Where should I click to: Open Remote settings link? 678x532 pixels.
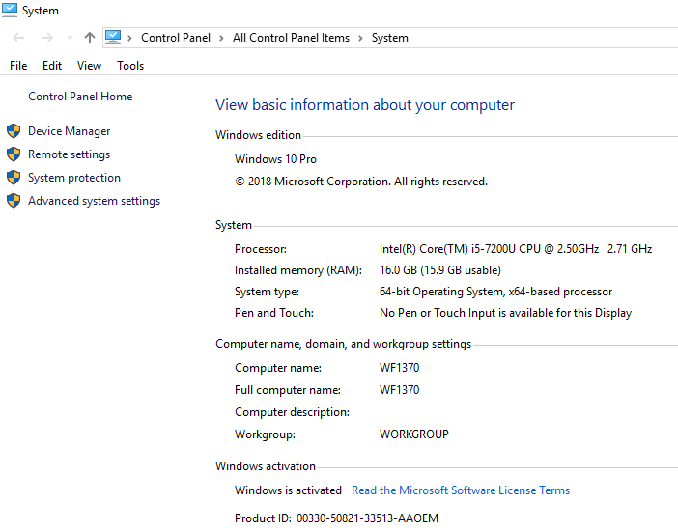[x=70, y=154]
